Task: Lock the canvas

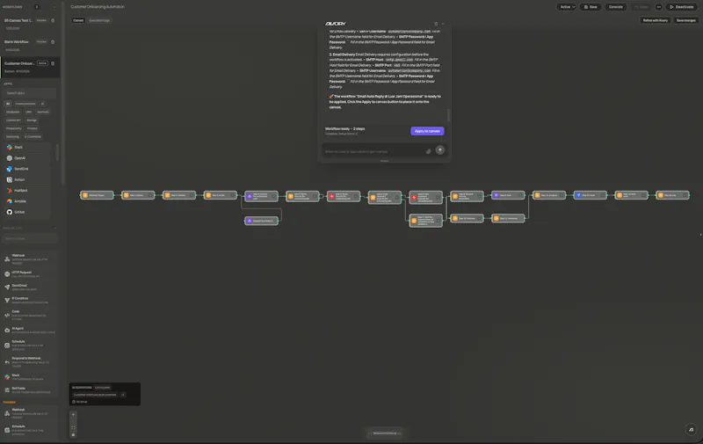Action: (x=73, y=434)
